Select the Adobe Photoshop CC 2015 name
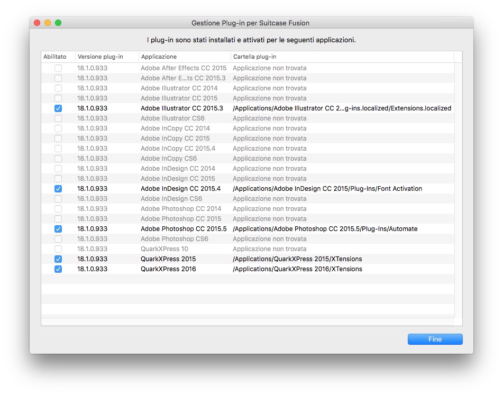This screenshot has width=503, height=396. (x=181, y=219)
